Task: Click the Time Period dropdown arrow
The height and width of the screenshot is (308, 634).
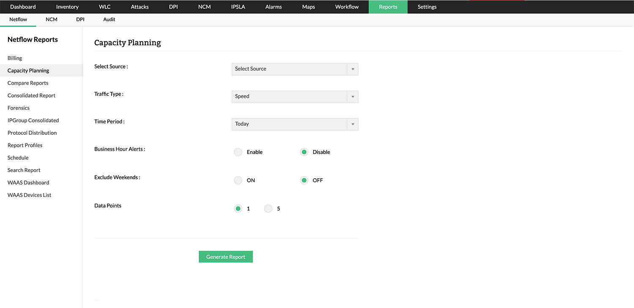Action: (x=353, y=124)
